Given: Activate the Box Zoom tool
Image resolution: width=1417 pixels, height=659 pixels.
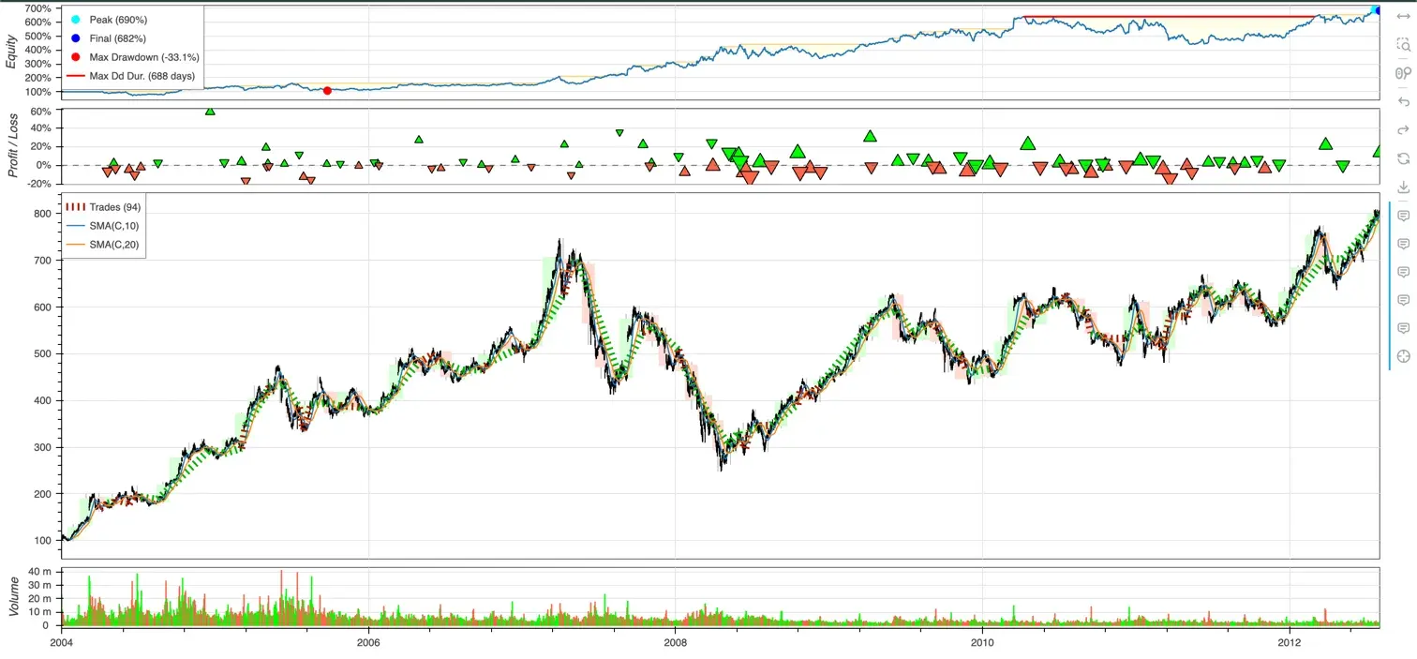Looking at the screenshot, I should tap(1403, 45).
